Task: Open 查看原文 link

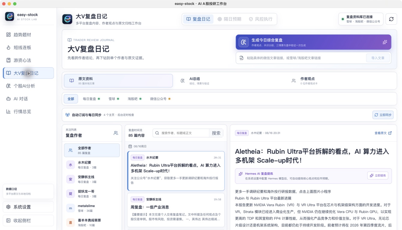Action: pos(383,133)
